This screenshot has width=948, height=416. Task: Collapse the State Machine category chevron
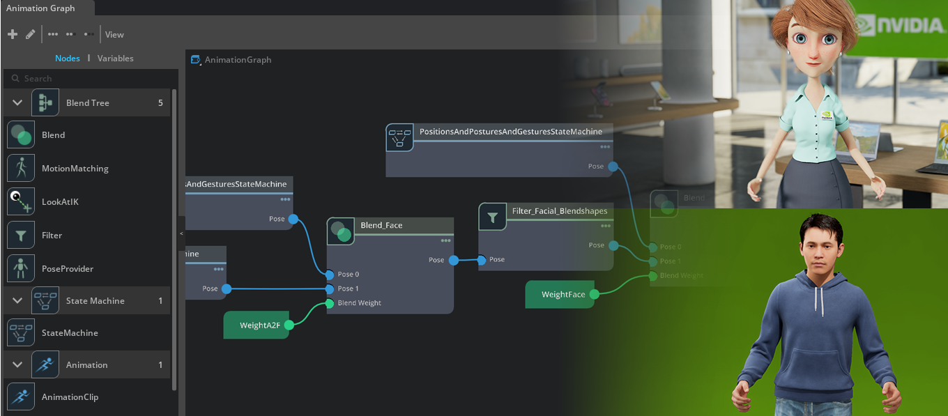(x=17, y=301)
